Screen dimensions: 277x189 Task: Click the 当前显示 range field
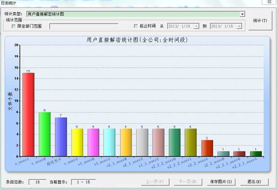click(83, 182)
